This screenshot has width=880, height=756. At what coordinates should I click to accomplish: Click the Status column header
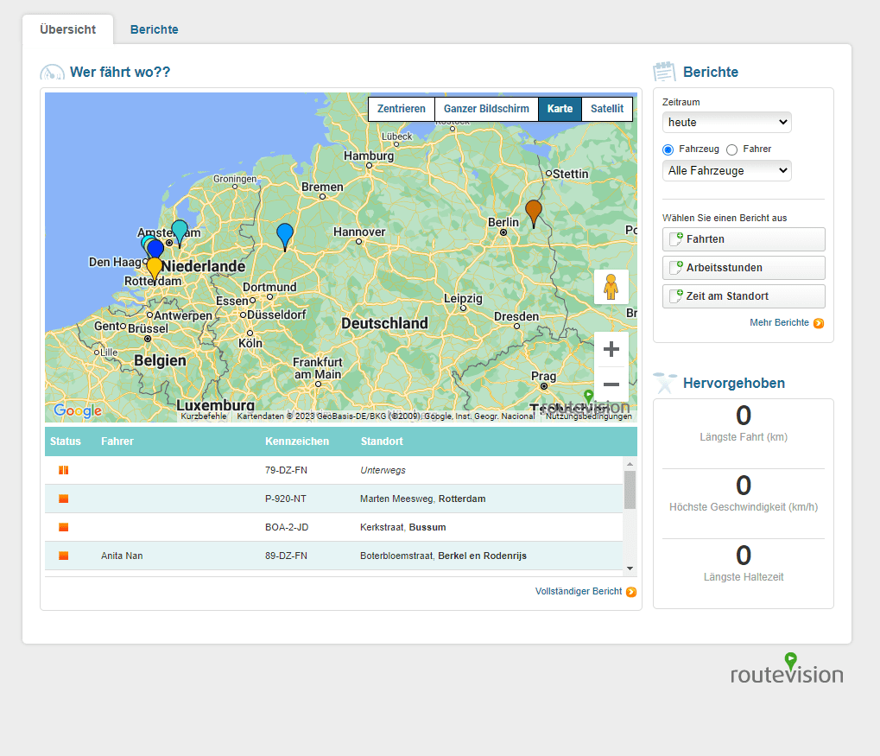[65, 442]
